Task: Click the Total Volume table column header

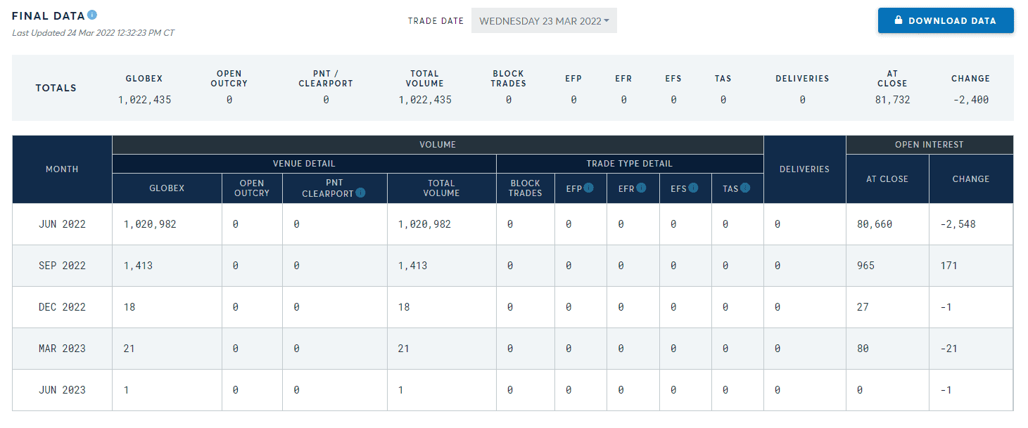Action: tap(441, 188)
